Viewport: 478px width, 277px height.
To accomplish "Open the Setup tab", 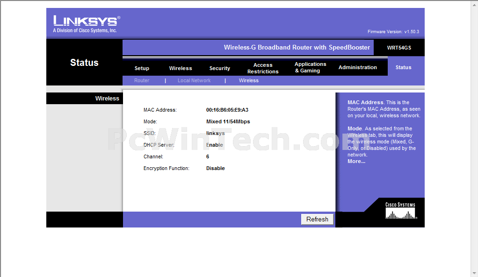I will [x=142, y=68].
